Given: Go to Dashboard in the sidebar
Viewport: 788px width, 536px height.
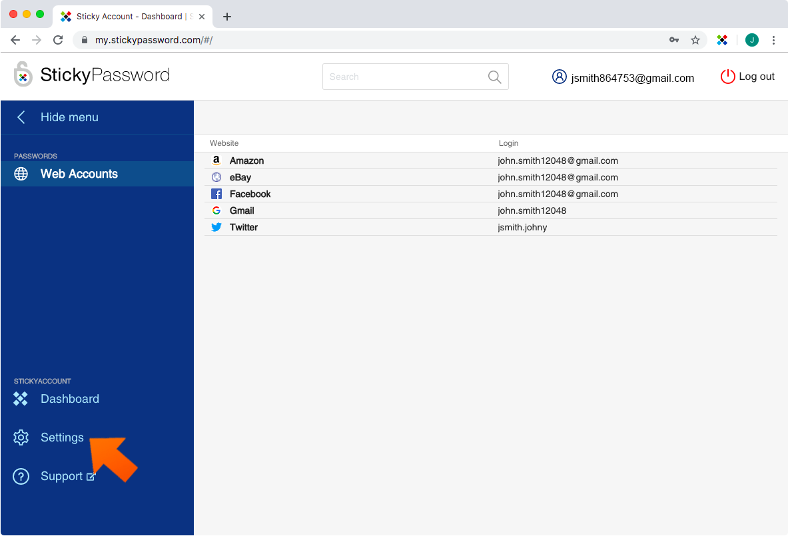Looking at the screenshot, I should click(x=70, y=399).
